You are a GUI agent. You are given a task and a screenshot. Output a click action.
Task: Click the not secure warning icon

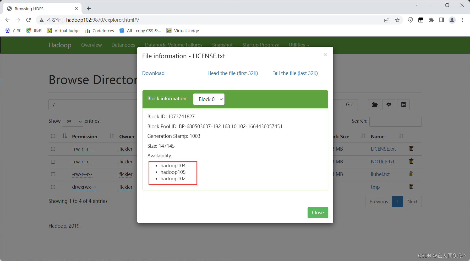(42, 20)
